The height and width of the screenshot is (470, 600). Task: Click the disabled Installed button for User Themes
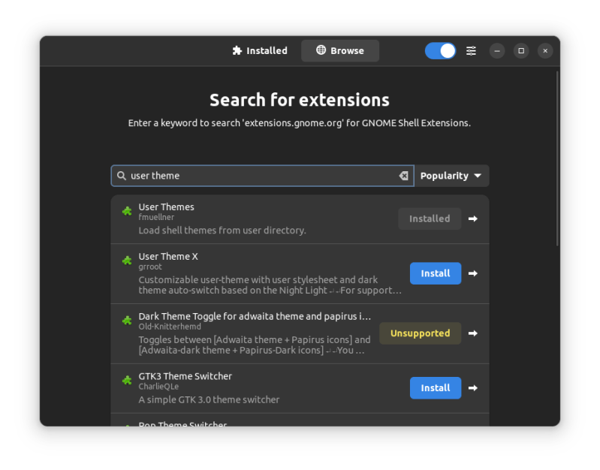(430, 218)
